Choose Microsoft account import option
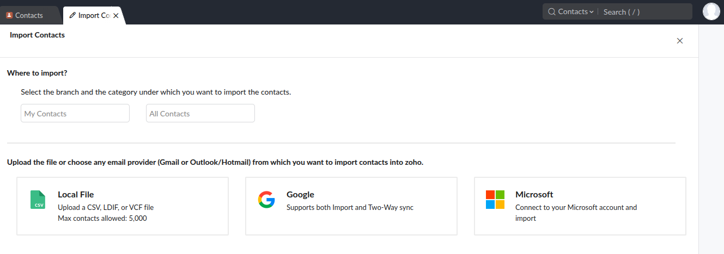 tap(580, 206)
